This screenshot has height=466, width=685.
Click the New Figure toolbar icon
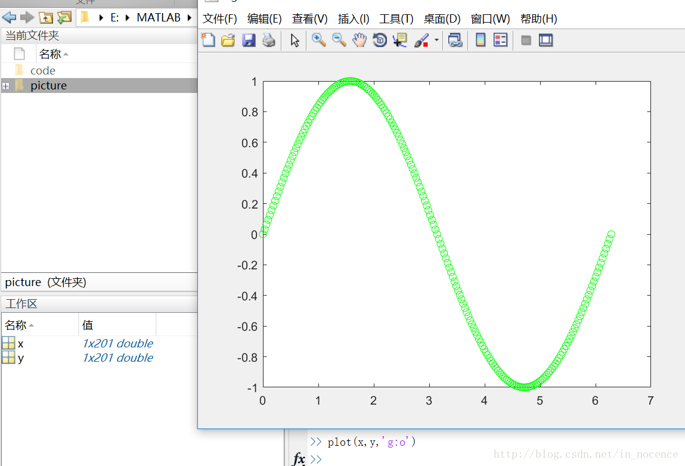(208, 41)
